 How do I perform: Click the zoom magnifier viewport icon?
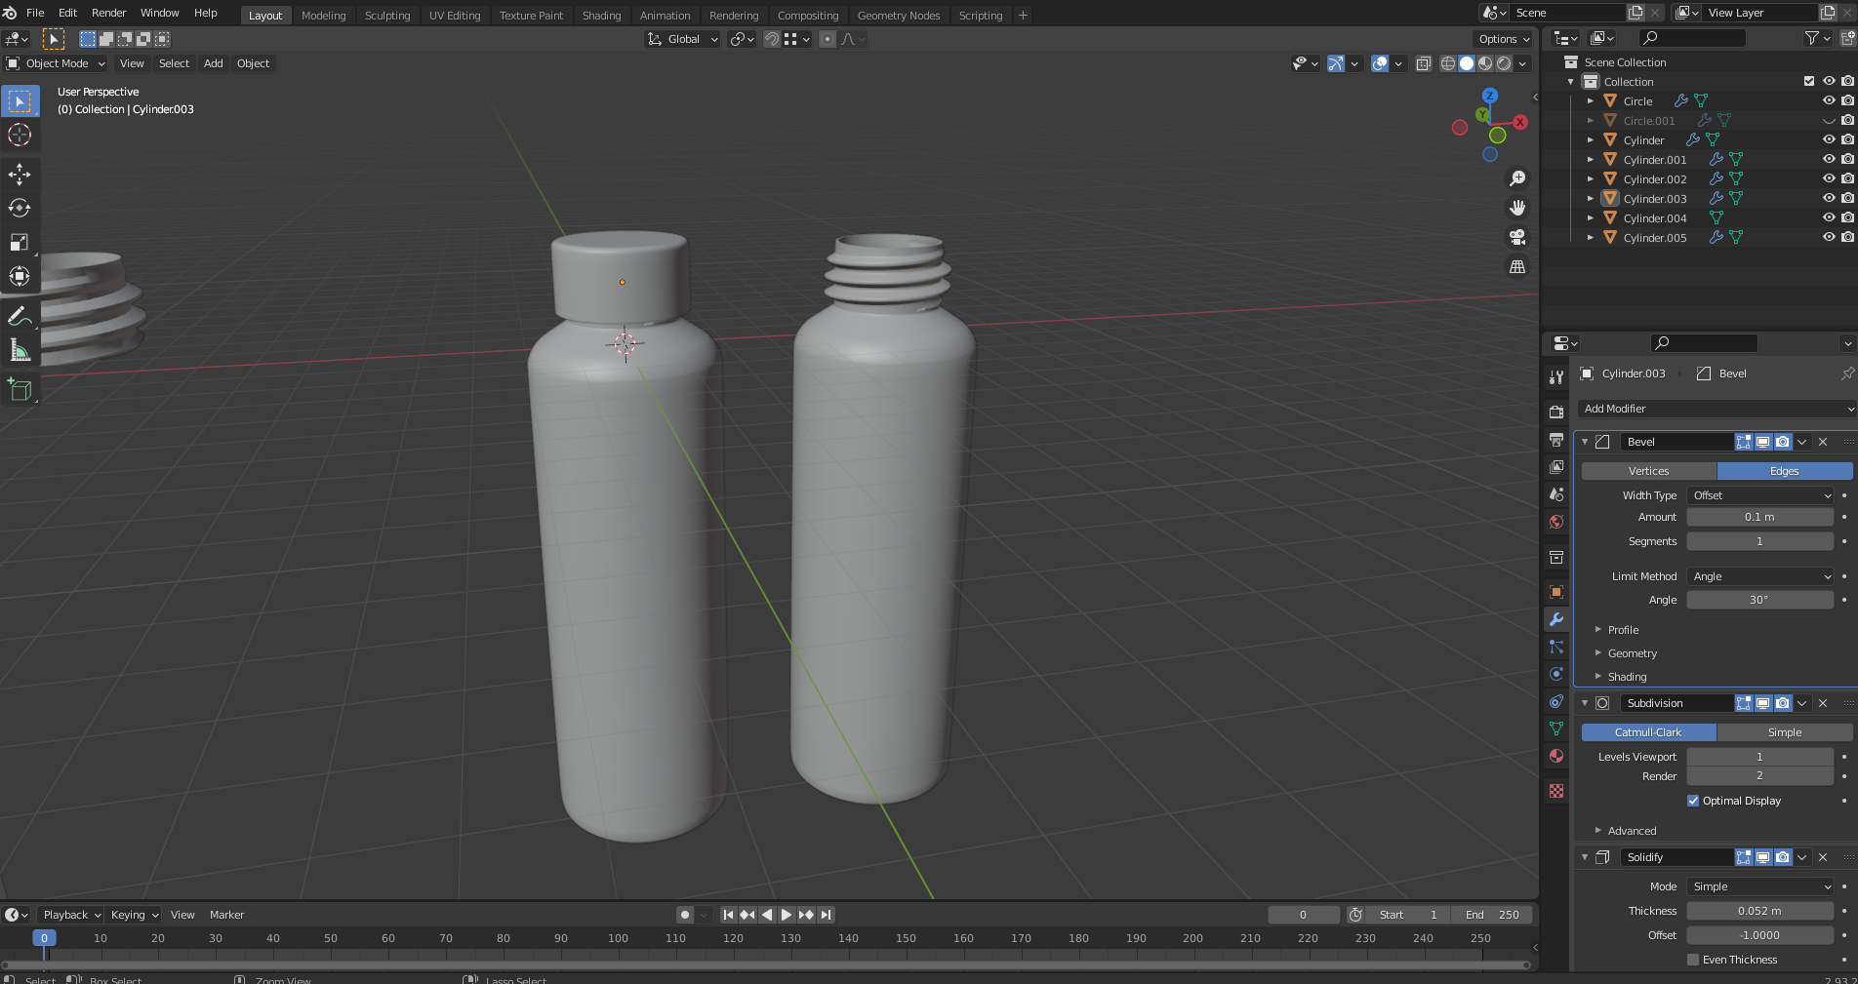[1517, 178]
